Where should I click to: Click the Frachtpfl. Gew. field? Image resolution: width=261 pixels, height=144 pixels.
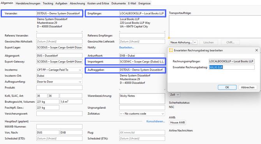48,108
